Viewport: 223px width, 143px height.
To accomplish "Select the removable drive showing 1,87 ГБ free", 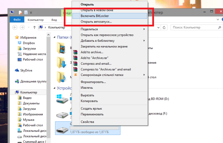I will (88, 128).
